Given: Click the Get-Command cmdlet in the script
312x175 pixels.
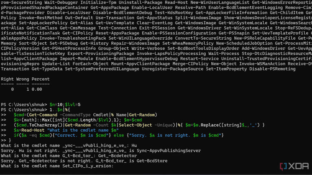Looking at the screenshot, I should [x=43, y=115].
